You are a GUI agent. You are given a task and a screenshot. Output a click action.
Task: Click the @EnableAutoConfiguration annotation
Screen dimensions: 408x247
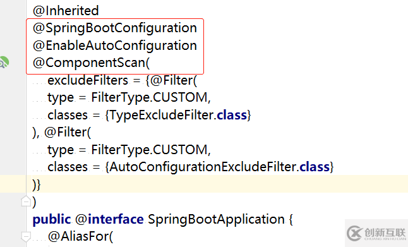(115, 45)
